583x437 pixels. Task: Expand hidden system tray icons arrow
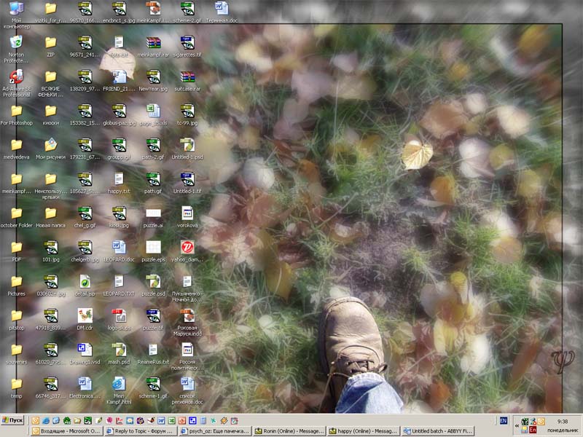pos(517,426)
